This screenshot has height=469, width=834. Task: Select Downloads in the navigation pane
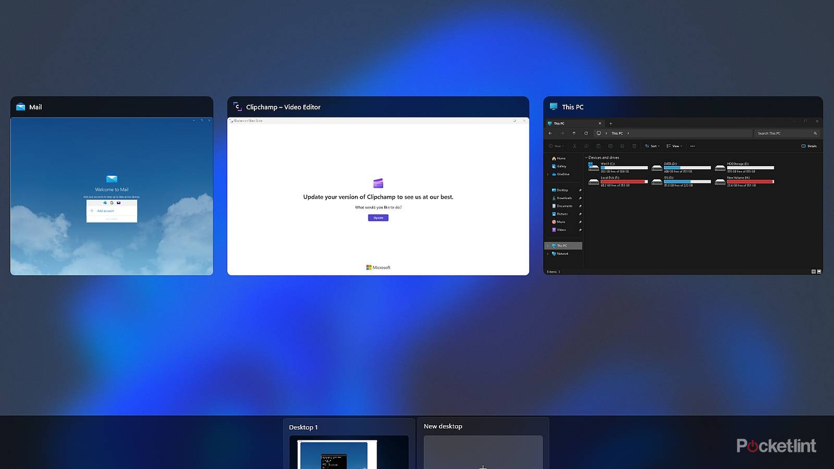(x=564, y=198)
